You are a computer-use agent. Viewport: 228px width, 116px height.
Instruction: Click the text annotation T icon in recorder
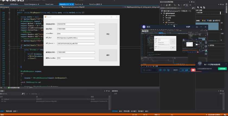click(x=206, y=43)
